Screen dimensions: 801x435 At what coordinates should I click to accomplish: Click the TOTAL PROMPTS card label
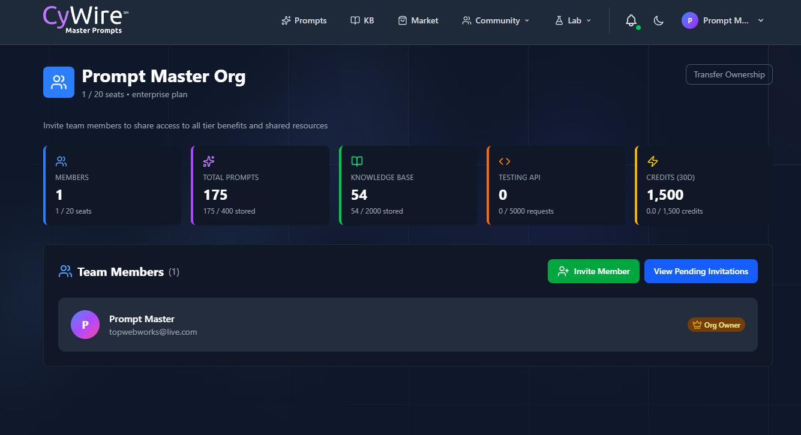231,178
